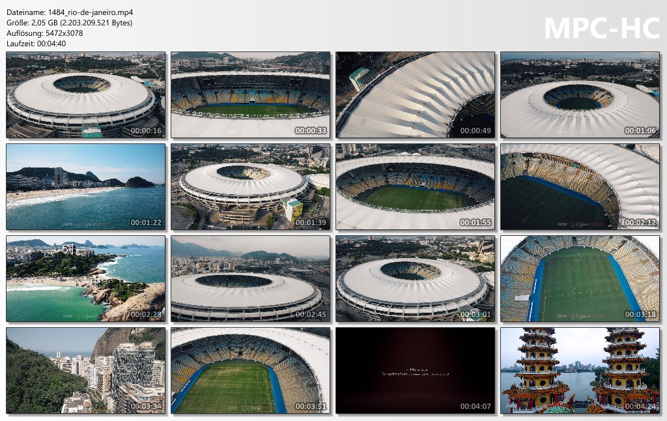Choose the thumbnail with timestamp 00:01:06

click(x=580, y=95)
